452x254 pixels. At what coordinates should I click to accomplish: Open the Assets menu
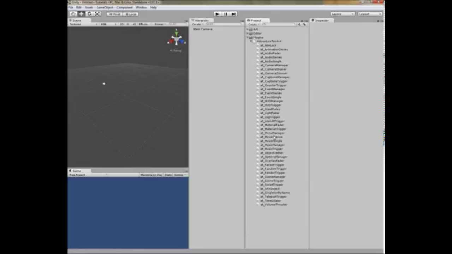pyautogui.click(x=89, y=7)
